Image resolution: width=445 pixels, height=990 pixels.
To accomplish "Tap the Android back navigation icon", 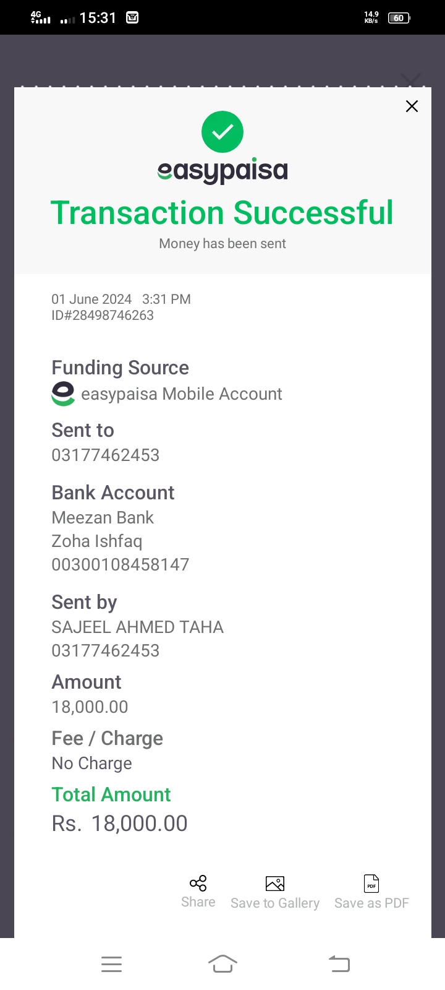I will click(339, 964).
